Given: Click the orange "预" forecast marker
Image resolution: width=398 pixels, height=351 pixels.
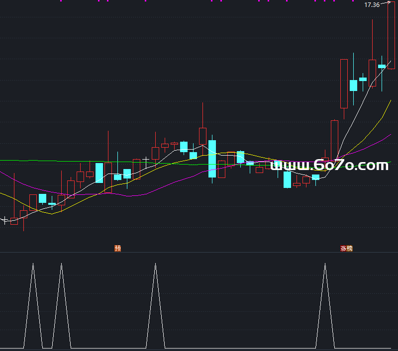Looking at the screenshot, I should coord(117,248).
